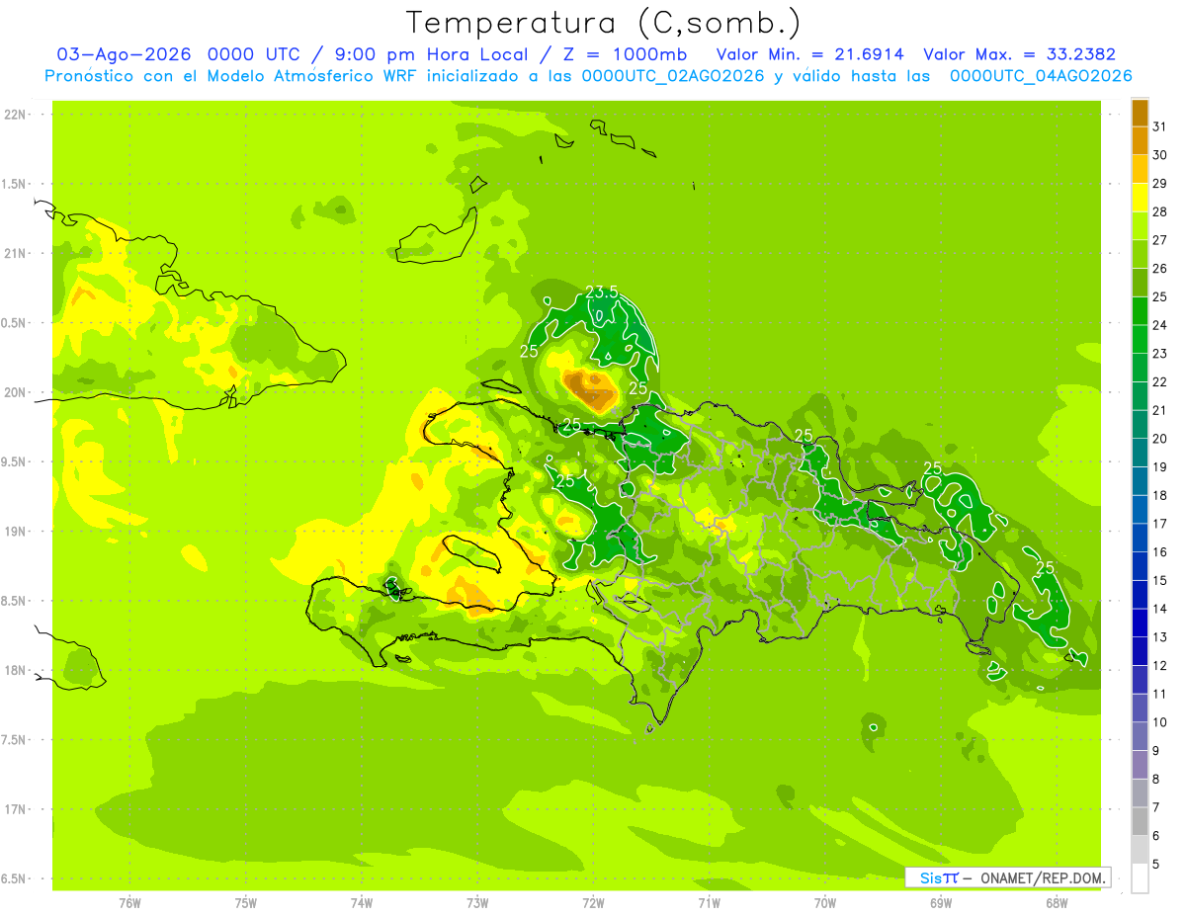Pick the color bar segment between 17 and 18
The width and height of the screenshot is (1186, 916).
click(1140, 509)
